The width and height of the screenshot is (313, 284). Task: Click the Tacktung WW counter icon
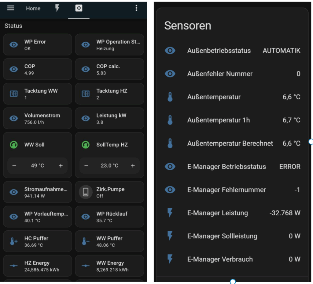coord(14,94)
